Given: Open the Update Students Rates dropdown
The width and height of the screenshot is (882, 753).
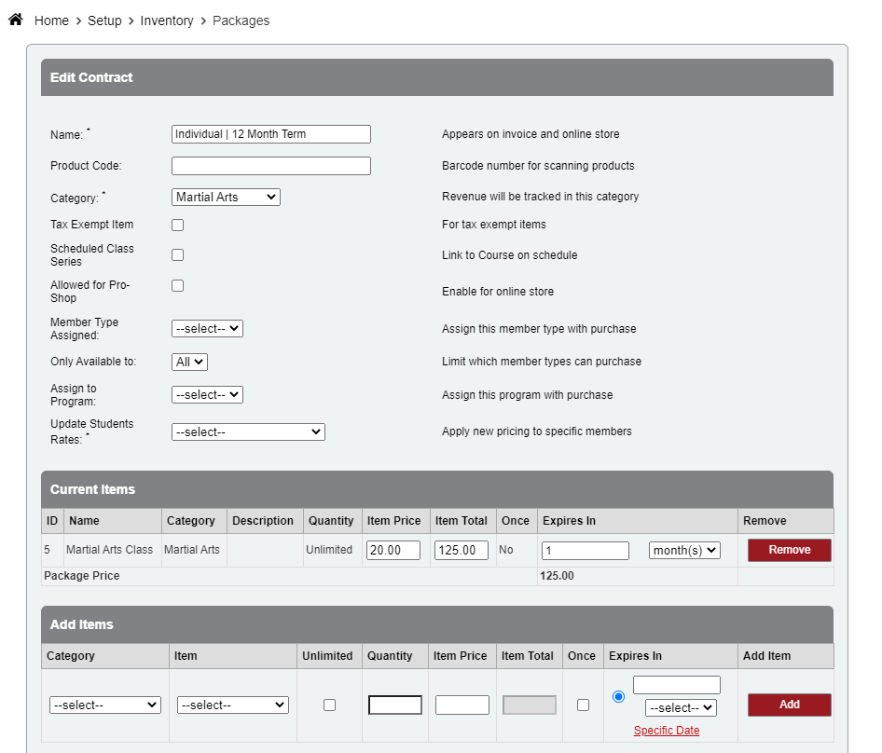Looking at the screenshot, I should 248,432.
